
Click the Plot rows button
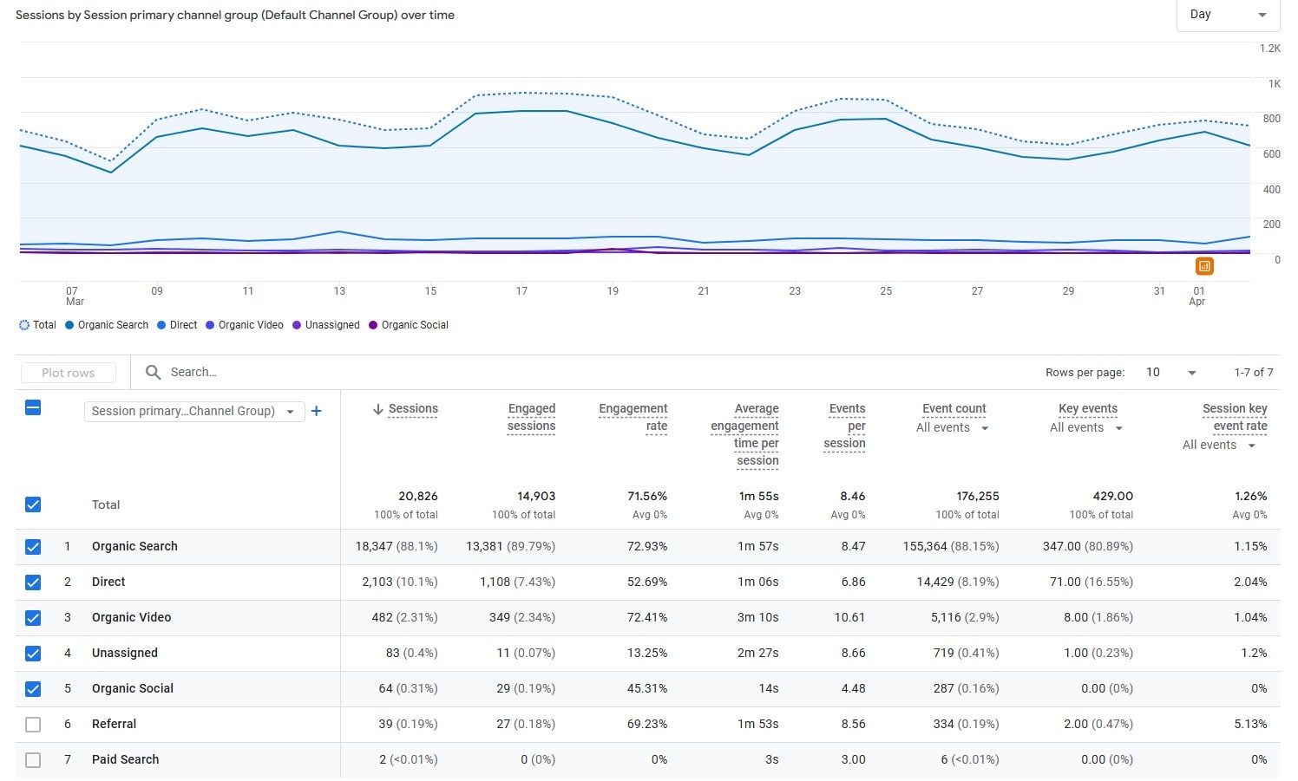click(x=69, y=373)
